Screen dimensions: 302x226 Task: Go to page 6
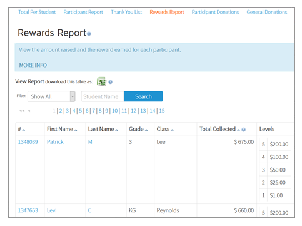[x=87, y=111]
